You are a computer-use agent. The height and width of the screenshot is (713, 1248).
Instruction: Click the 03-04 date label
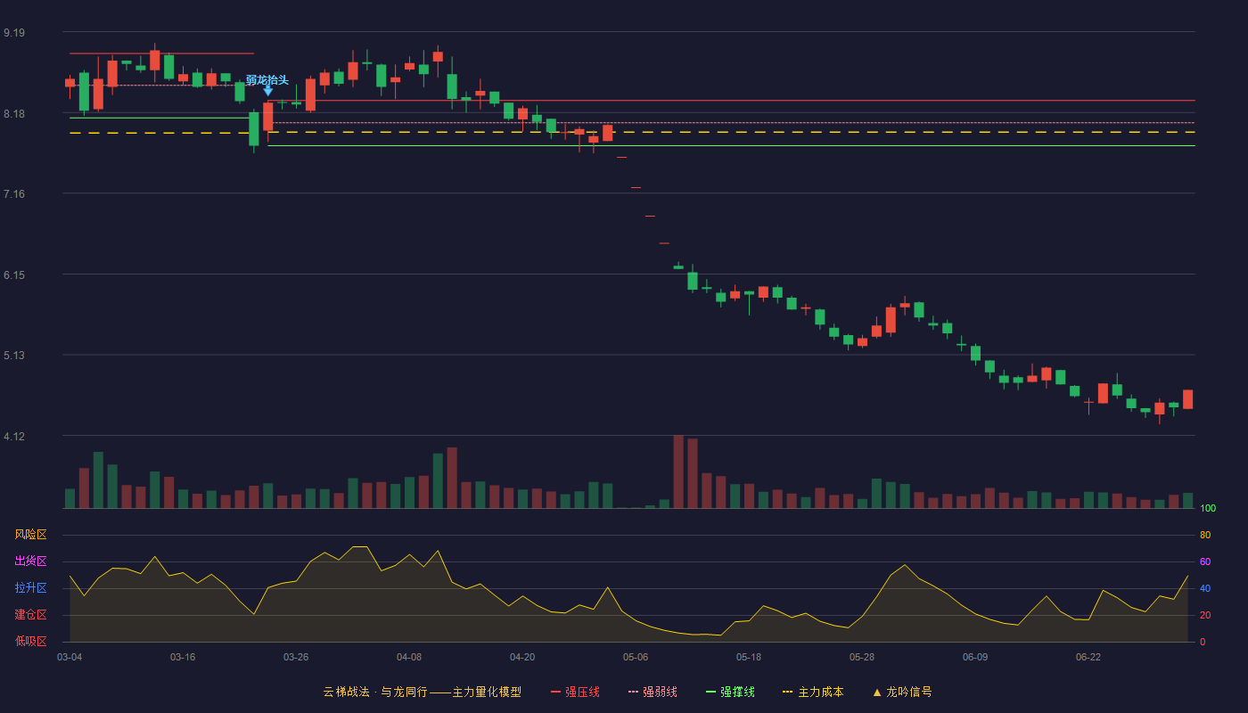tap(70, 657)
